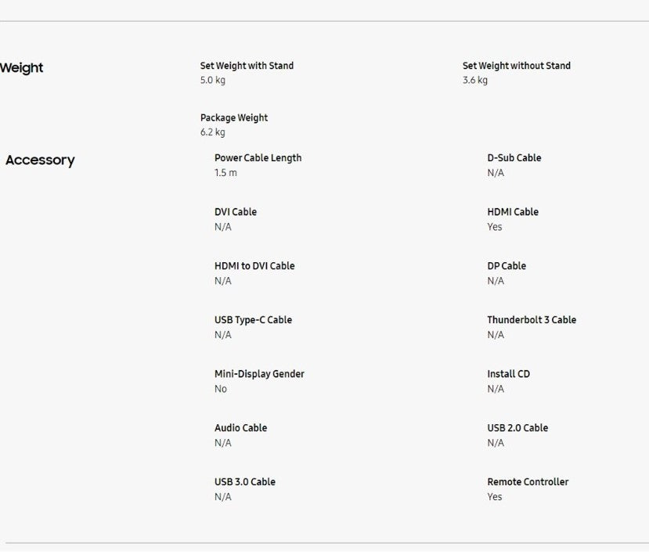
Task: Select the Audio Cable label
Action: point(240,428)
